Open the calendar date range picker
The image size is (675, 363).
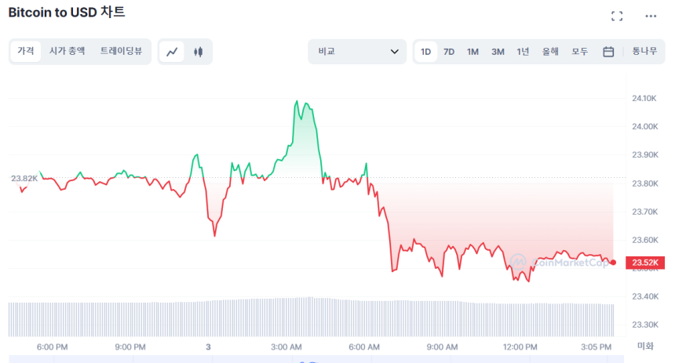(608, 52)
